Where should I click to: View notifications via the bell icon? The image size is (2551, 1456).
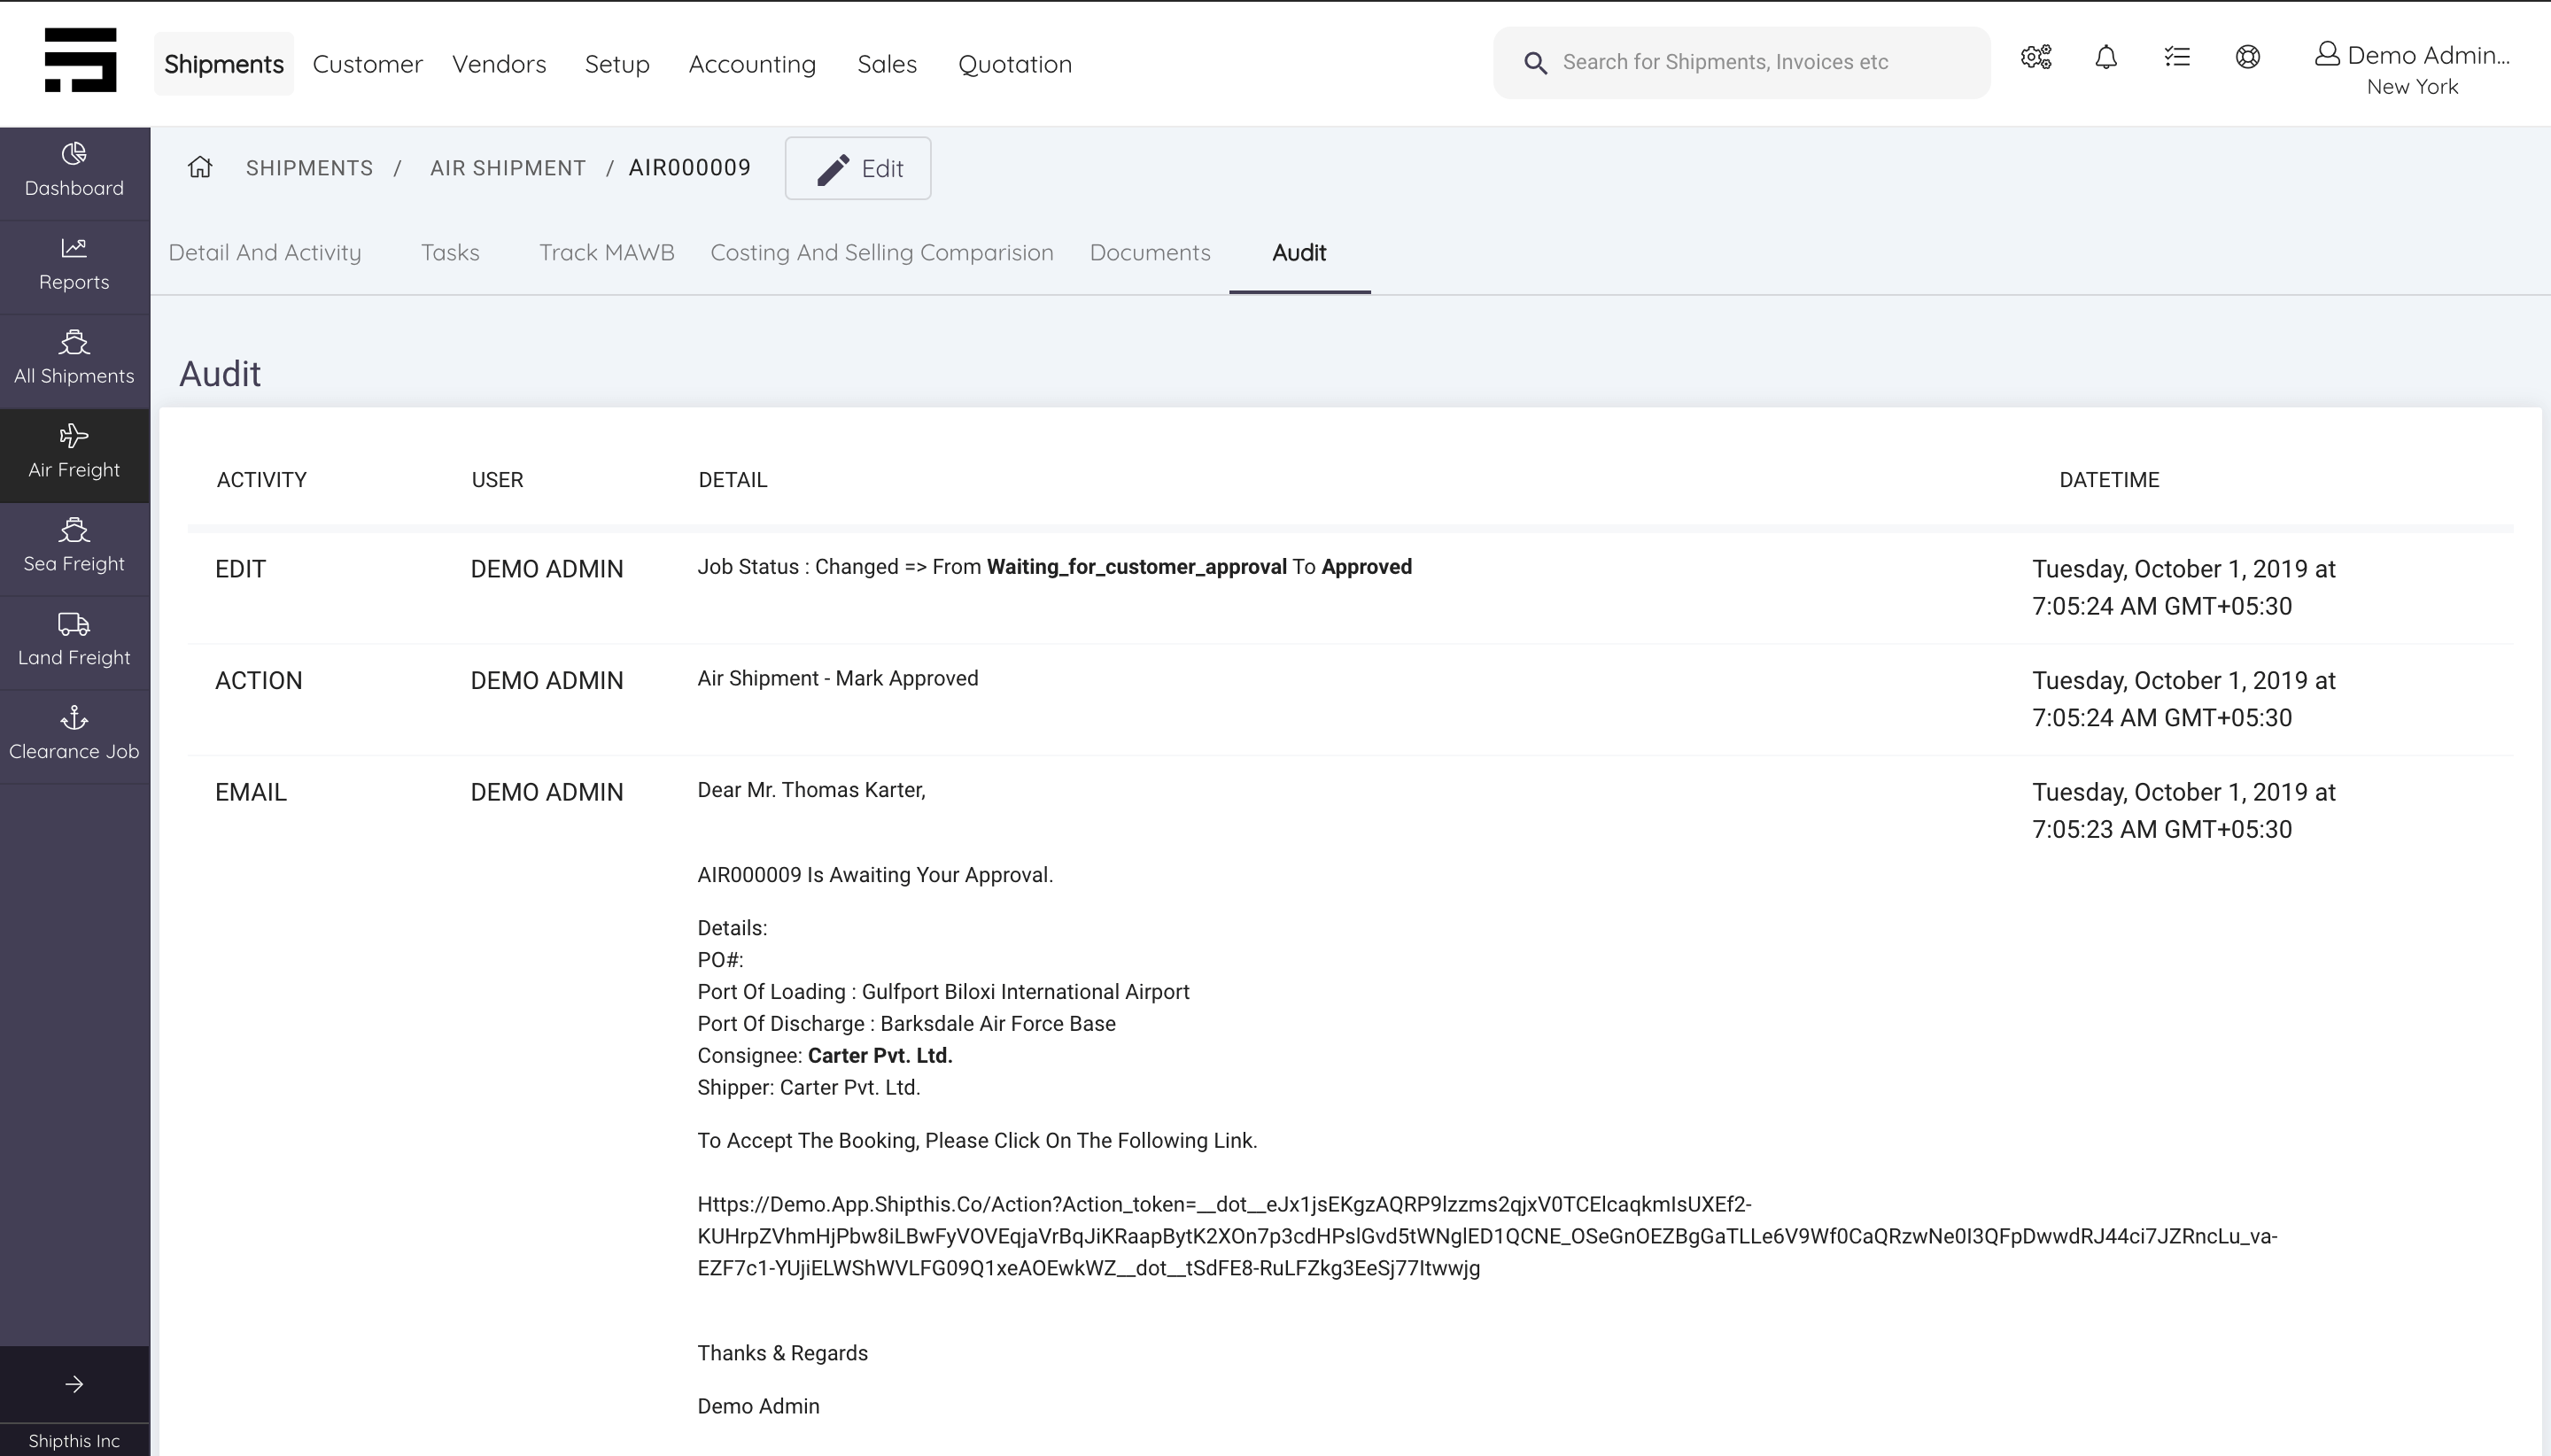click(x=2105, y=58)
